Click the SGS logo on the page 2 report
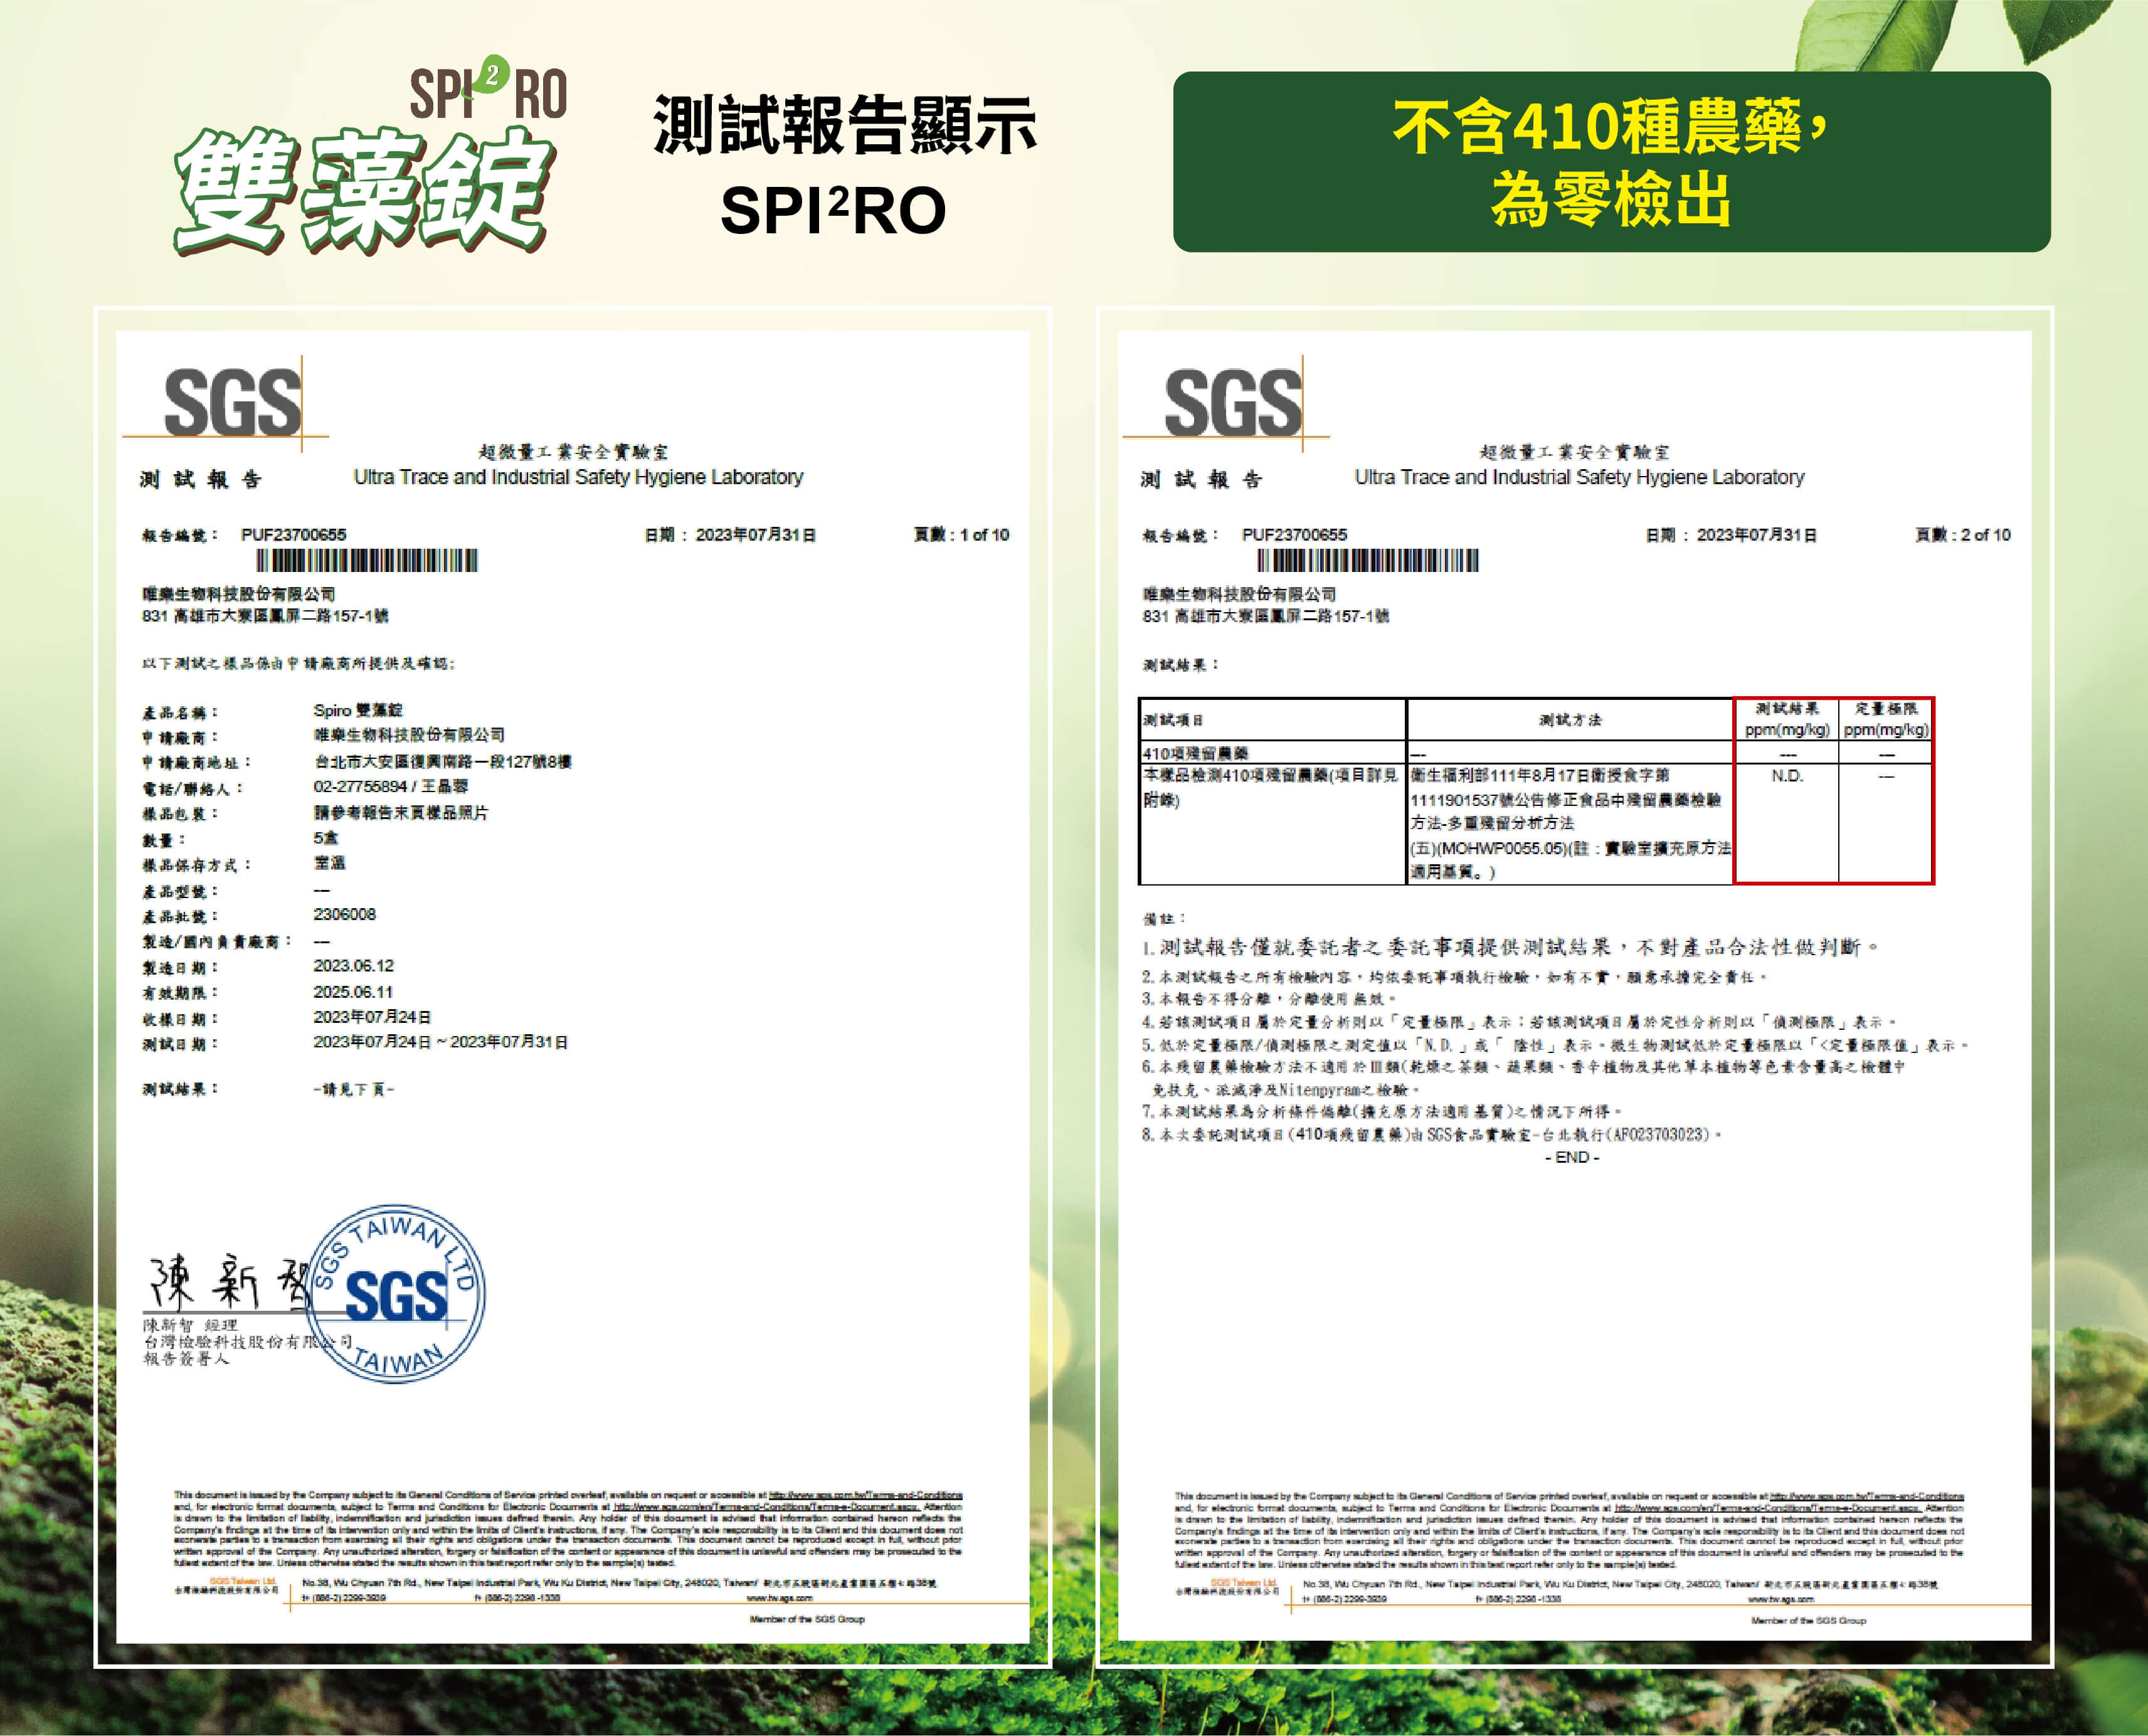 1233,402
